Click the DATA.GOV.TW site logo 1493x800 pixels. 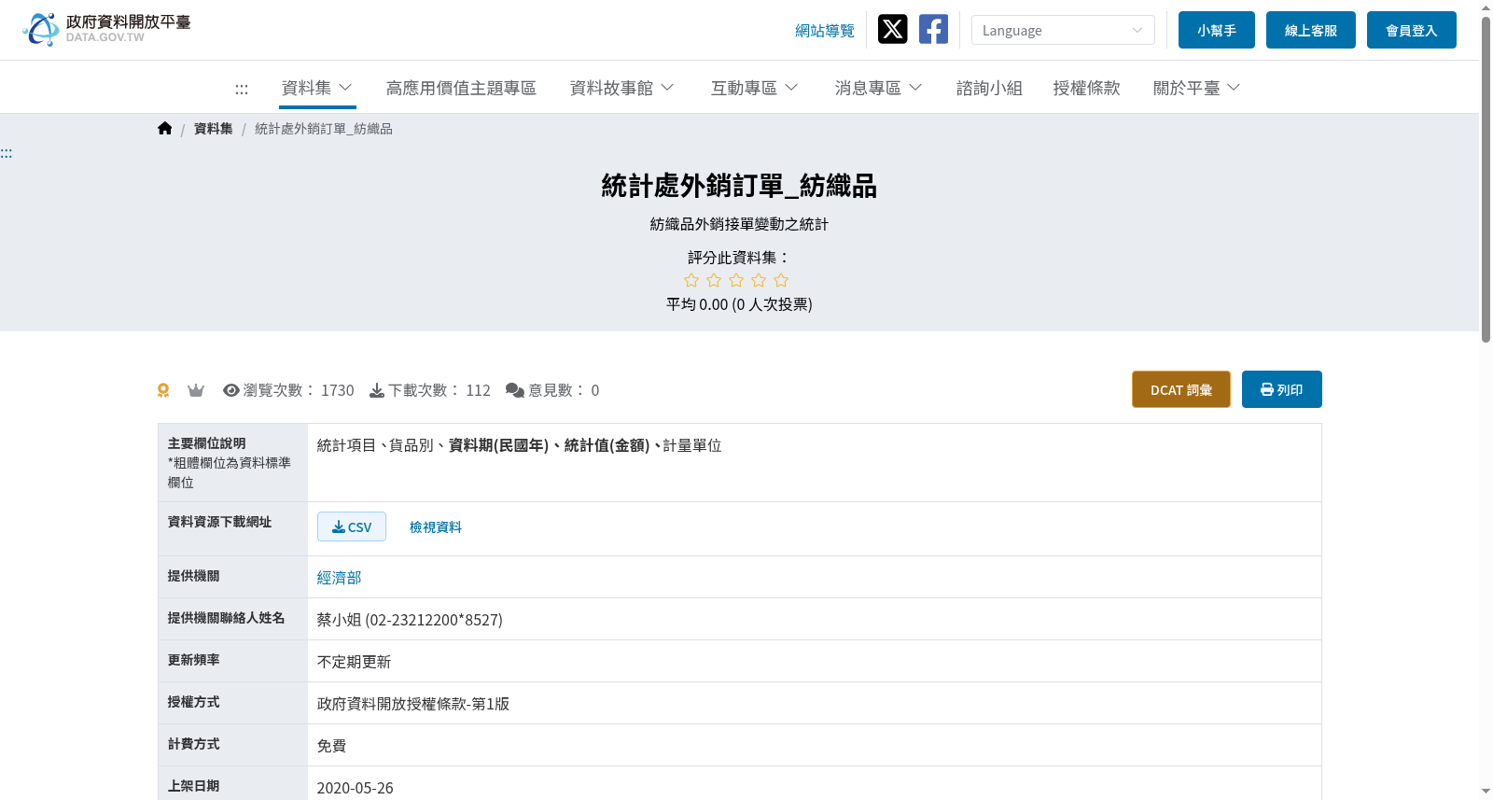click(x=106, y=29)
